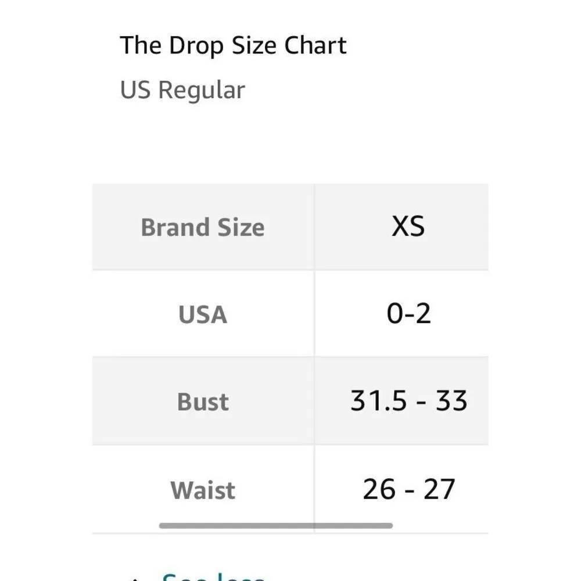The width and height of the screenshot is (581, 581).
Task: Click the horizontal scrollbar under the table
Action: click(x=275, y=526)
